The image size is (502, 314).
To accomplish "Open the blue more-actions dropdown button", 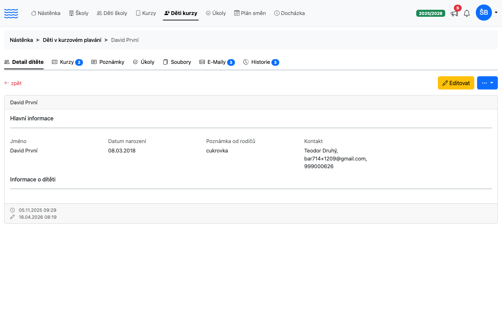I will pyautogui.click(x=487, y=83).
